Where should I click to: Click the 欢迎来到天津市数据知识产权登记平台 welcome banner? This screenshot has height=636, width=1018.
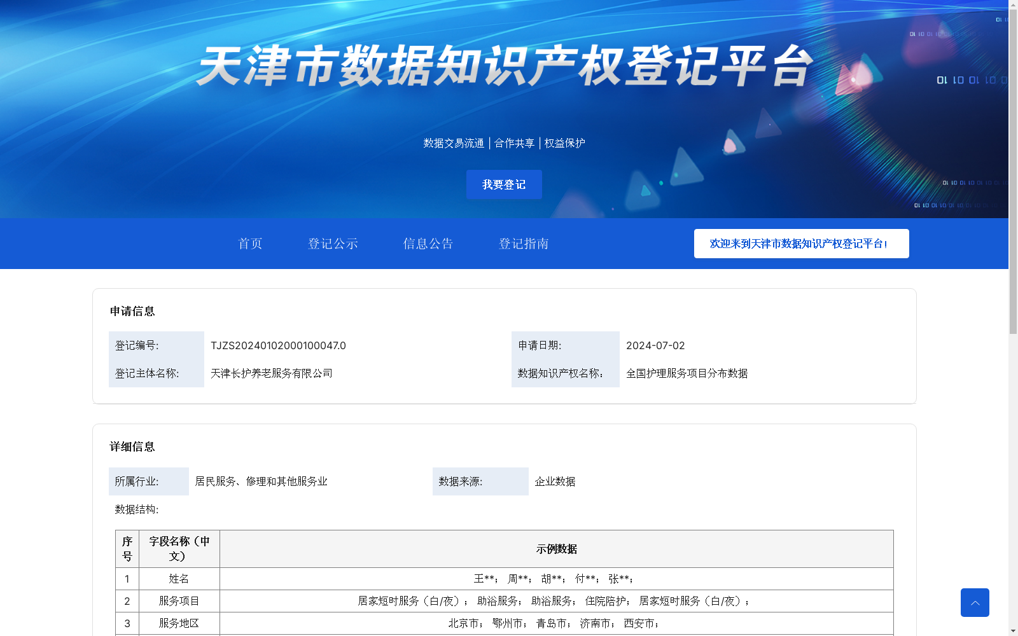(x=801, y=244)
